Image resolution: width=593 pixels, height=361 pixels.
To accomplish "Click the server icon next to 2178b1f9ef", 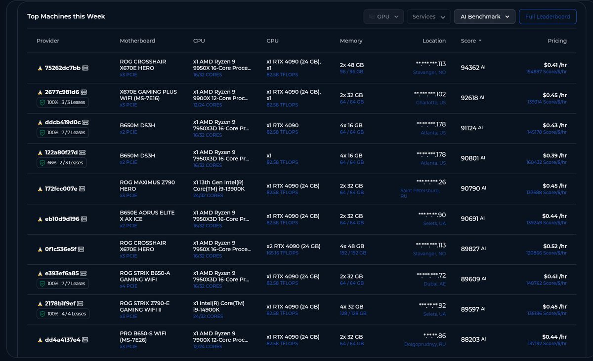I will pos(80,304).
